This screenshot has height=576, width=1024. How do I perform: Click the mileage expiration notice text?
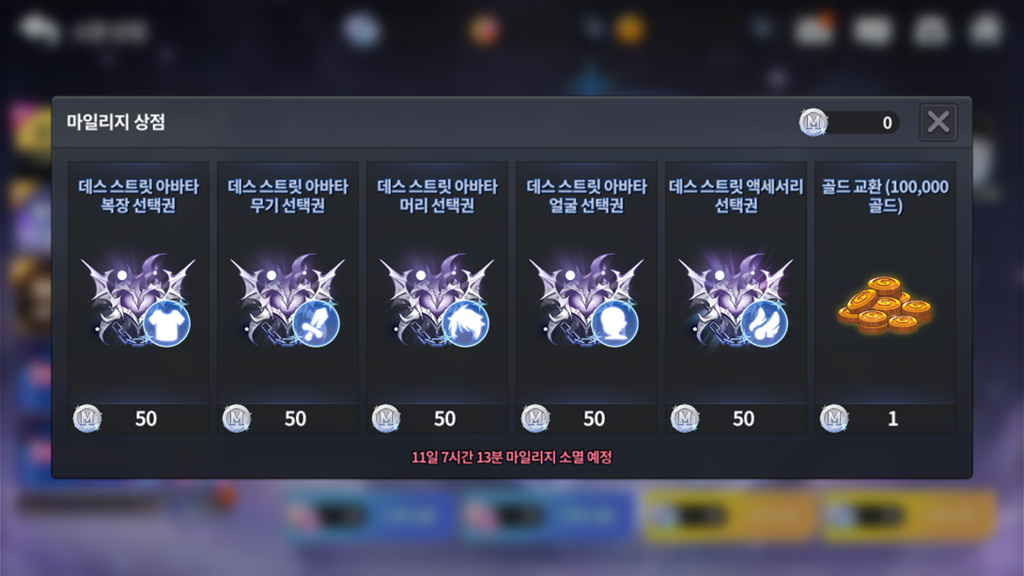tap(511, 458)
